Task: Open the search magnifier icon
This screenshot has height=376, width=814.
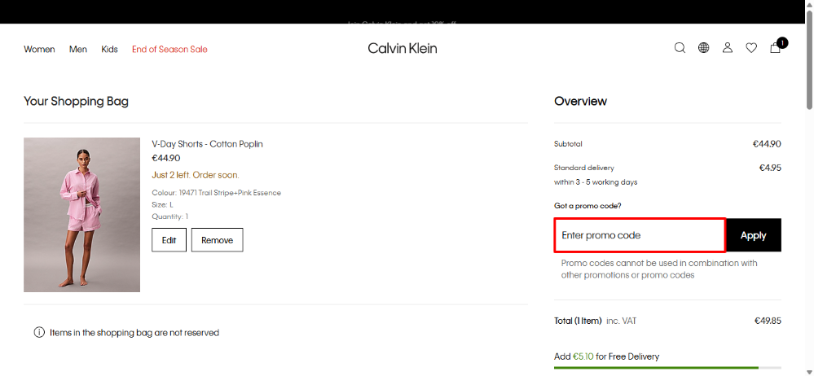Action: click(x=680, y=48)
